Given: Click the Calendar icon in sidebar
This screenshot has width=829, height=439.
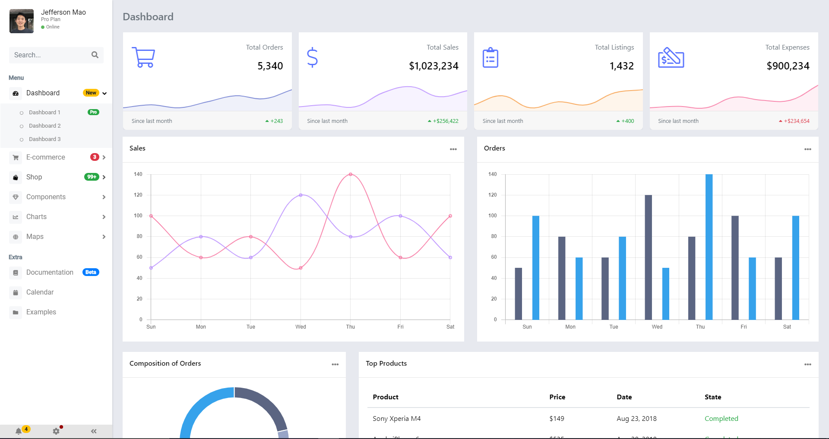Looking at the screenshot, I should (x=16, y=292).
